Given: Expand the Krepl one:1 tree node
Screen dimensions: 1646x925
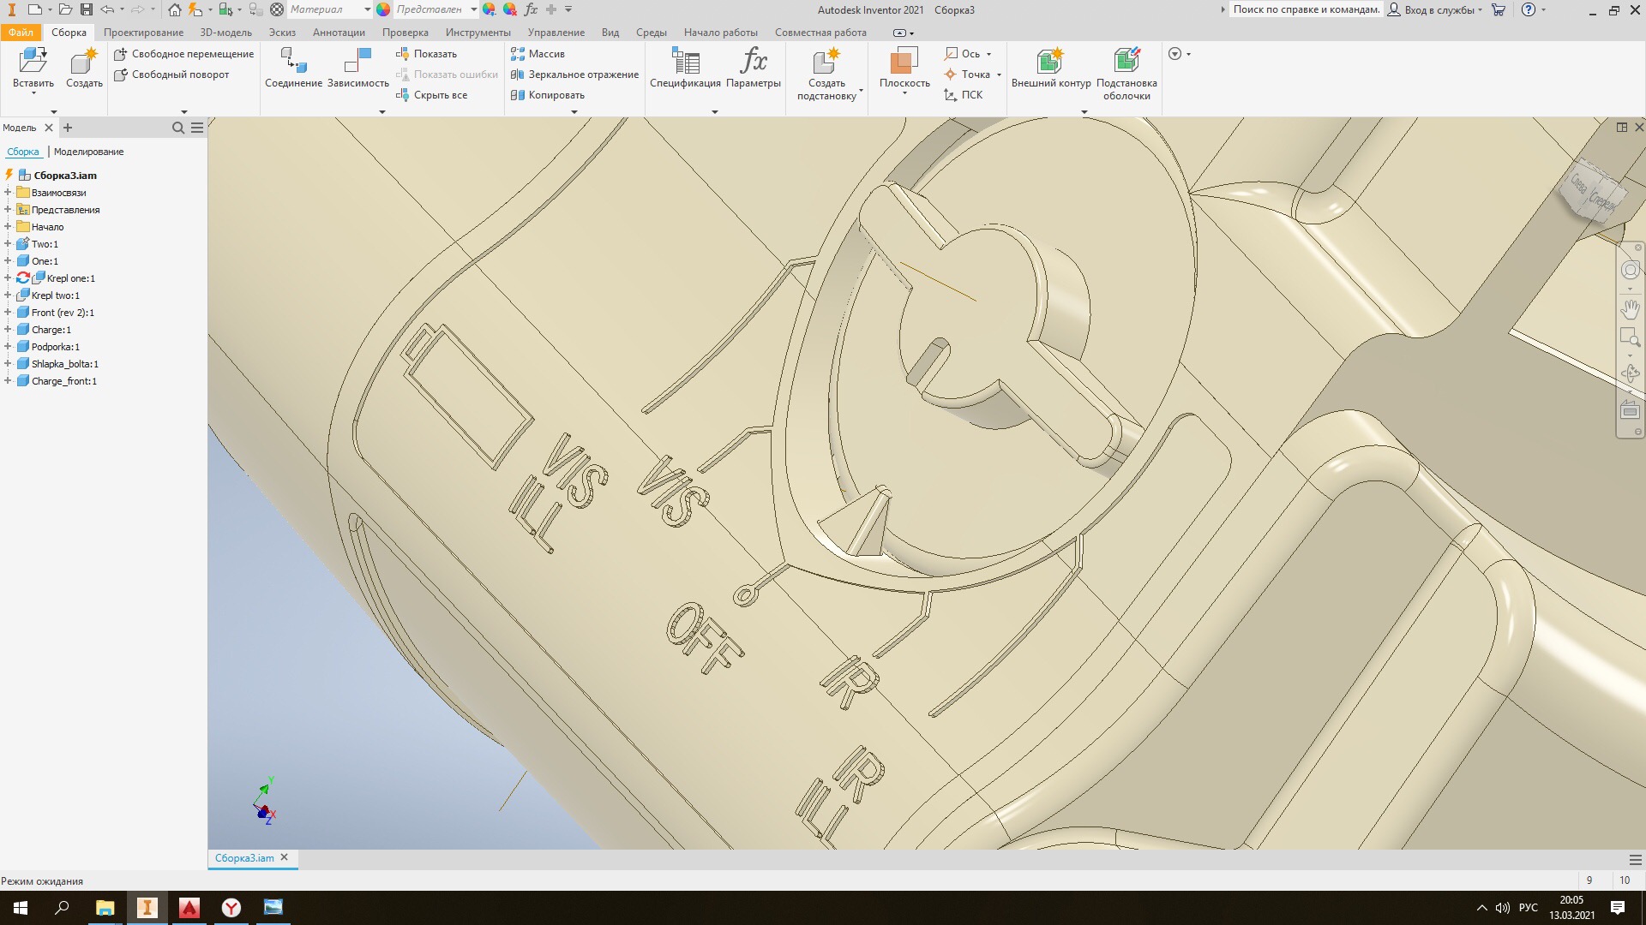Looking at the screenshot, I should (x=8, y=278).
